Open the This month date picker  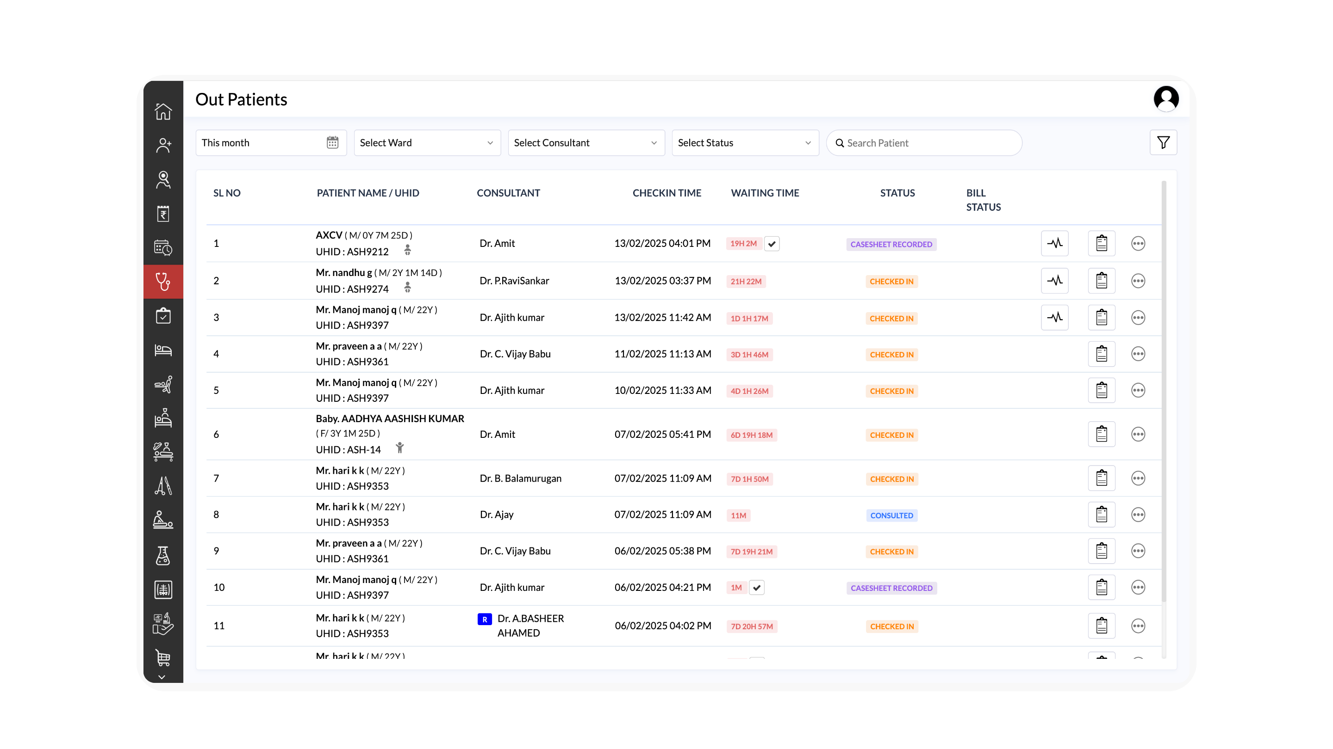[x=270, y=143]
